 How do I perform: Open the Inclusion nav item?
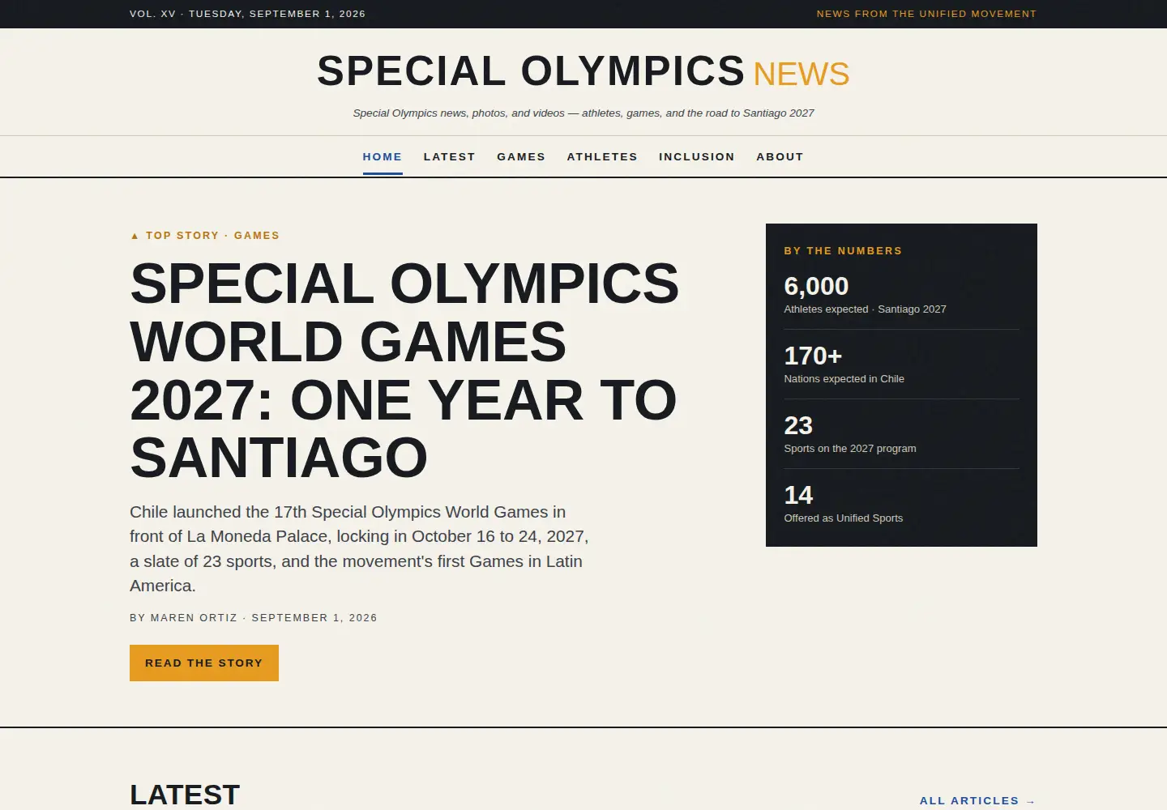tap(697, 156)
